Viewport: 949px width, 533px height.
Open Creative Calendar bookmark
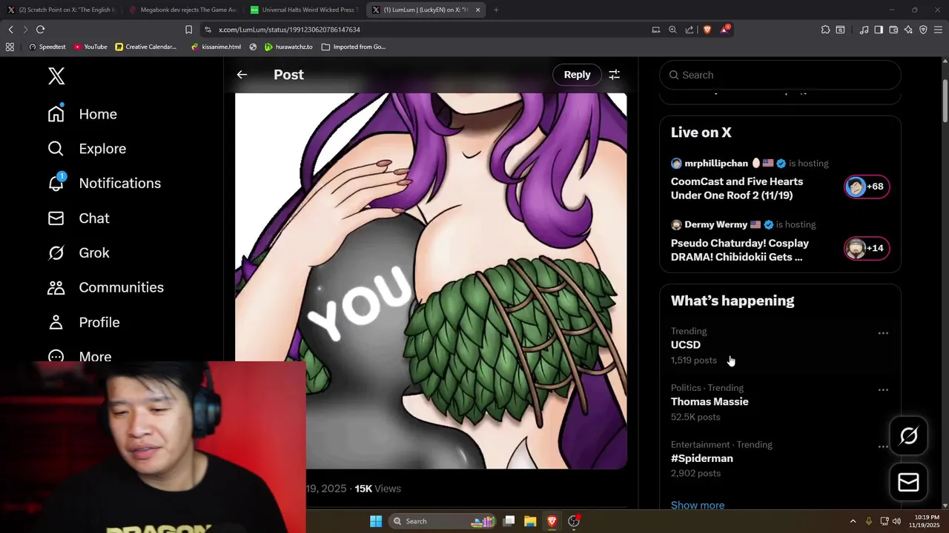pos(146,47)
